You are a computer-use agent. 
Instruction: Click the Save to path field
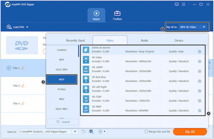(45, 132)
